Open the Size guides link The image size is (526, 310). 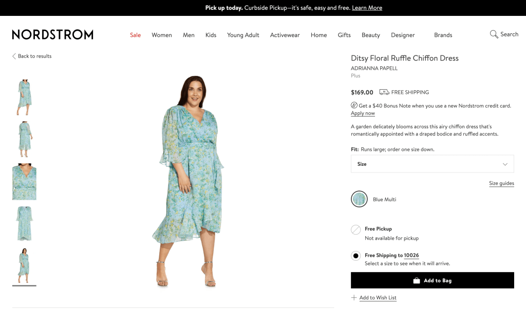501,183
